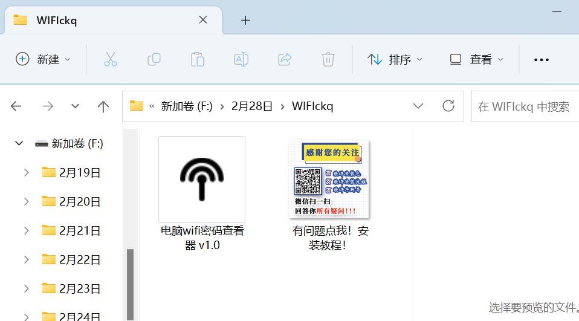Go forward with the right arrow

(x=48, y=106)
